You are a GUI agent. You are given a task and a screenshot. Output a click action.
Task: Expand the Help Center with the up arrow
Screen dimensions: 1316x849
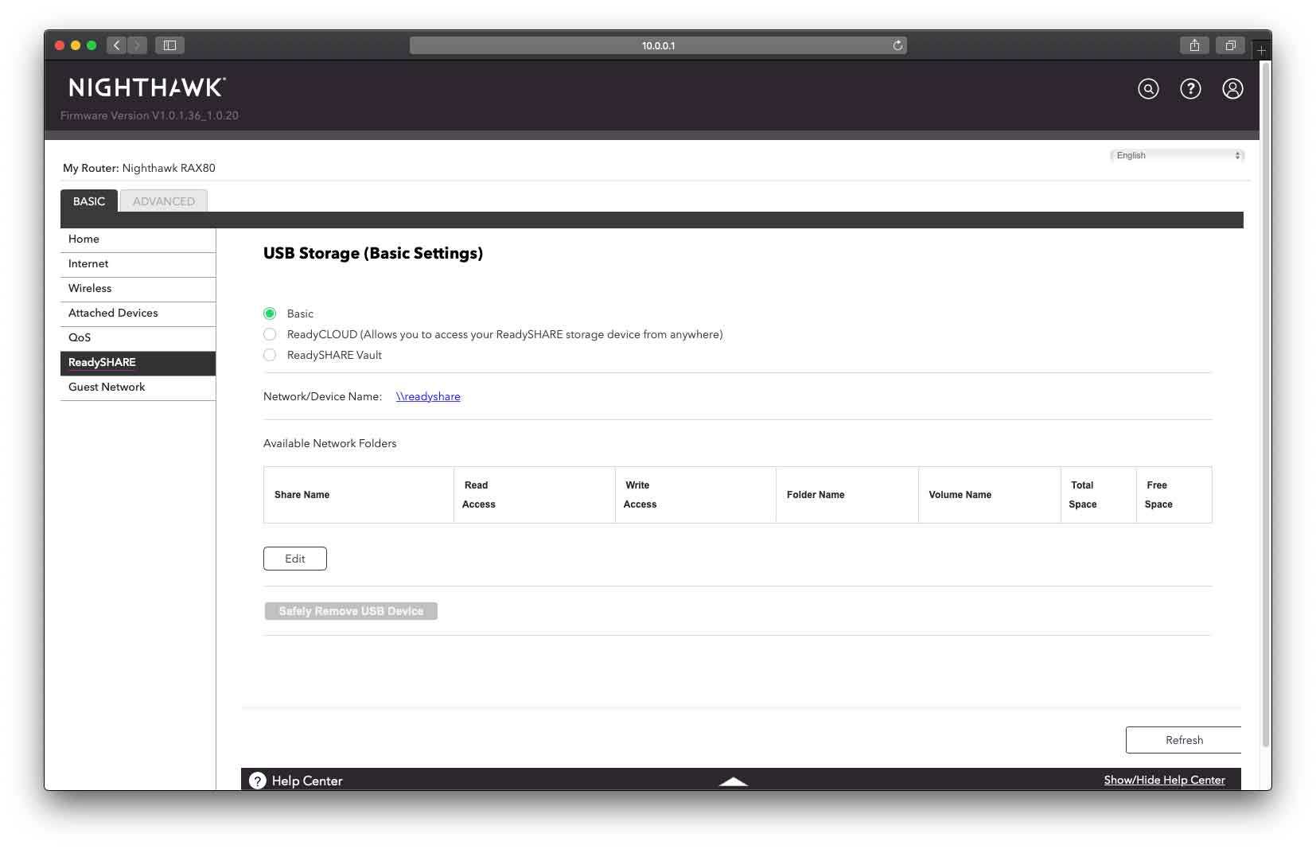tap(733, 781)
